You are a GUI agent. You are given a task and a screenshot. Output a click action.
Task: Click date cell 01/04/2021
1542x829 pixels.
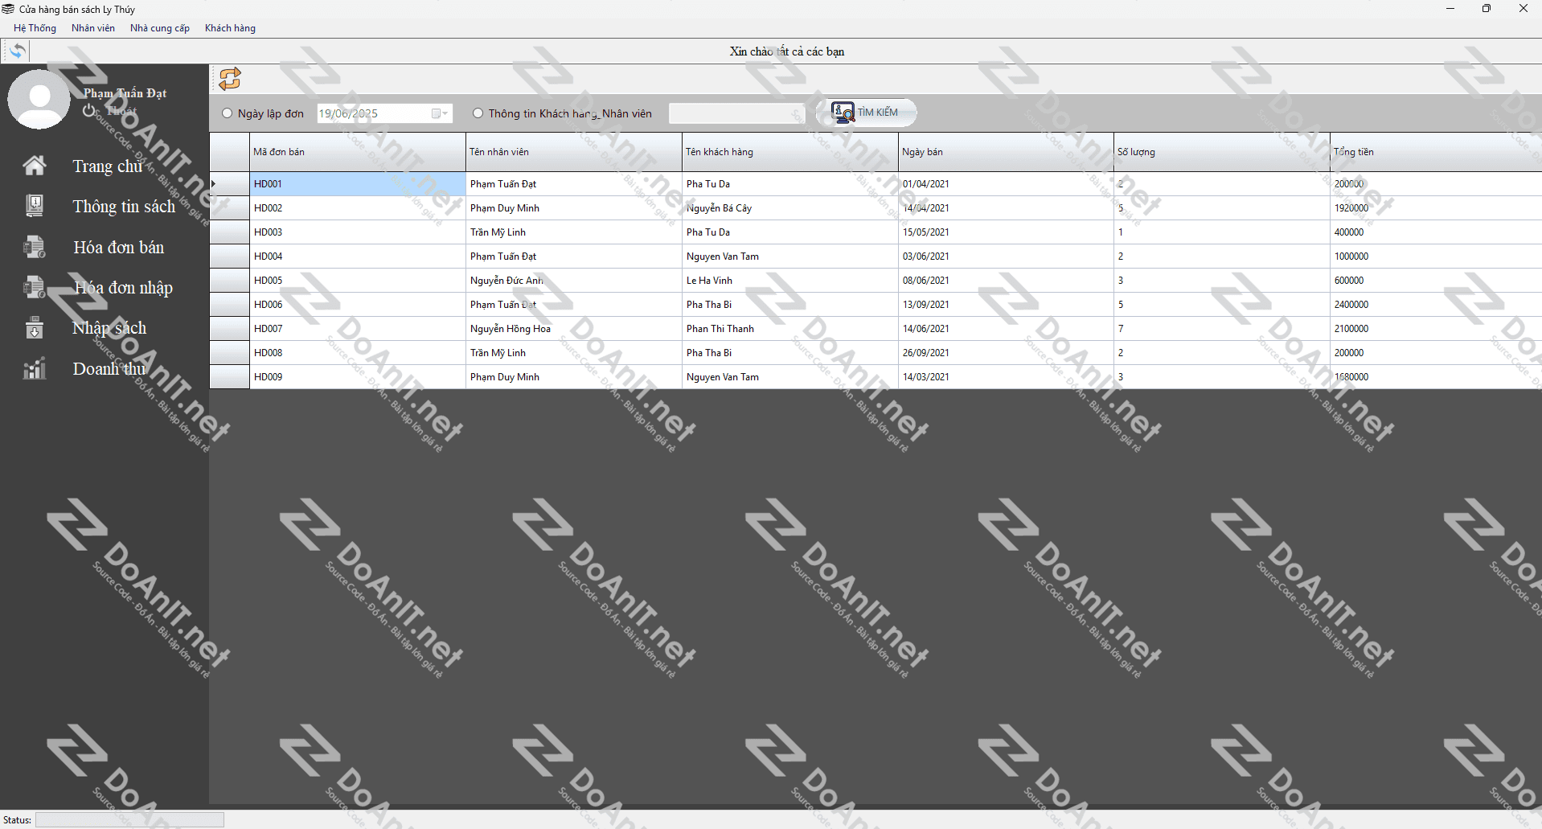(x=1006, y=184)
